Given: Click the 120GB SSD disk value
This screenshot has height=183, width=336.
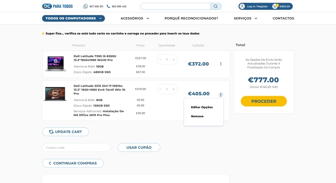Looking at the screenshot, I should tap(102, 106).
